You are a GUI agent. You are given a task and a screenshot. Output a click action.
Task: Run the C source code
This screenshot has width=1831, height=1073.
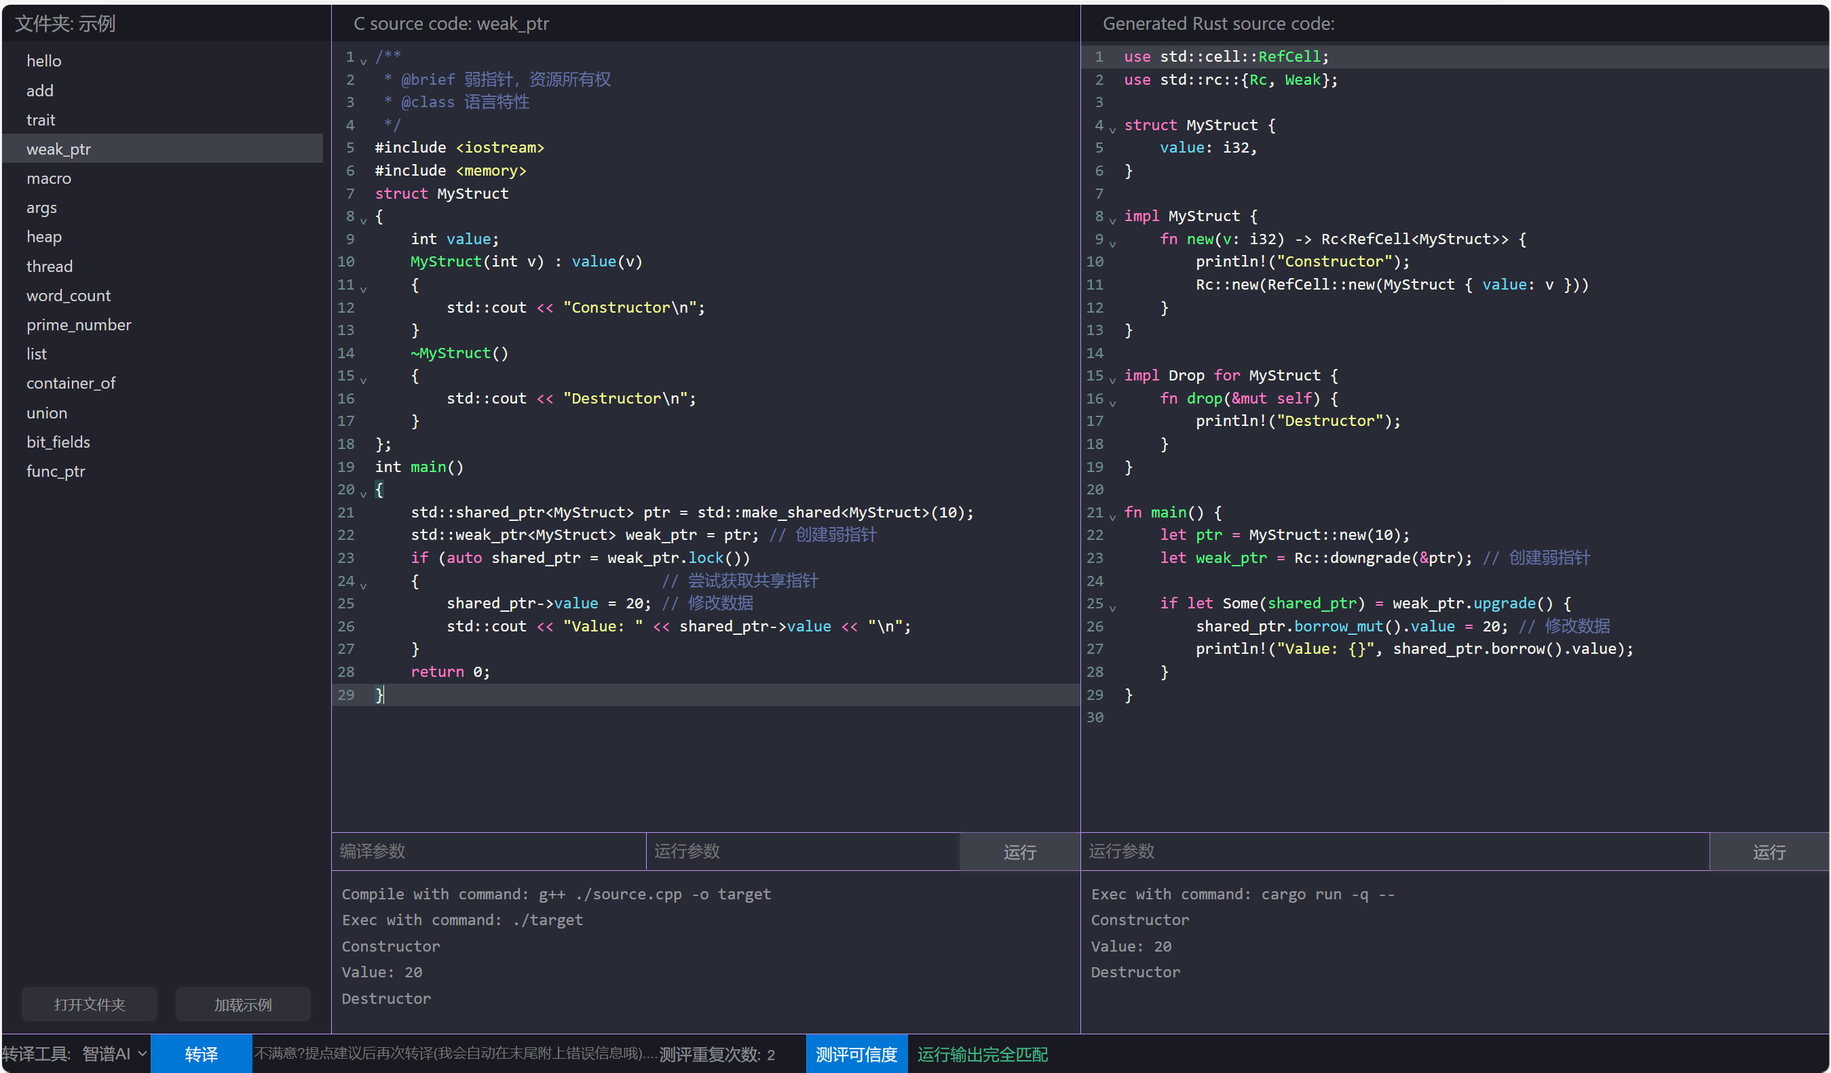click(x=1019, y=852)
